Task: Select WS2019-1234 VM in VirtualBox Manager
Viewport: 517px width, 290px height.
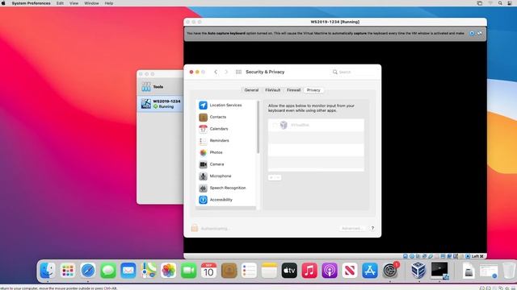Action: coord(161,104)
